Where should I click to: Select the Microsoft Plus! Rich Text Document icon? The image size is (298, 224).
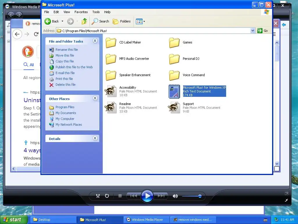174,91
